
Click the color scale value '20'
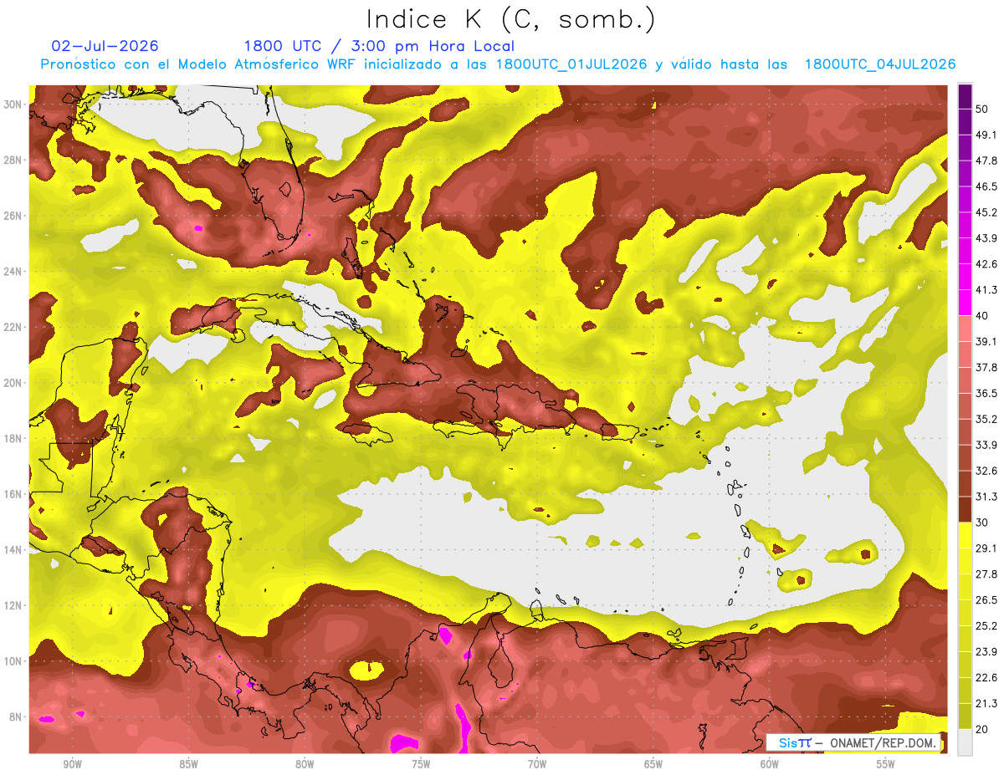[983, 729]
